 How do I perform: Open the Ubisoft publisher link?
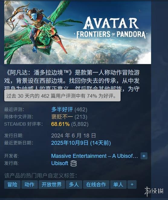click(x=60, y=163)
